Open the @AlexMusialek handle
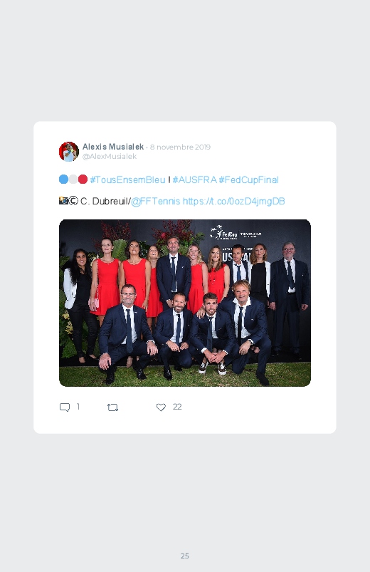 (110, 156)
